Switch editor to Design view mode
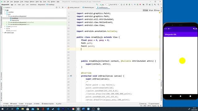The width and height of the screenshot is (198, 111). pyautogui.click(x=157, y=10)
